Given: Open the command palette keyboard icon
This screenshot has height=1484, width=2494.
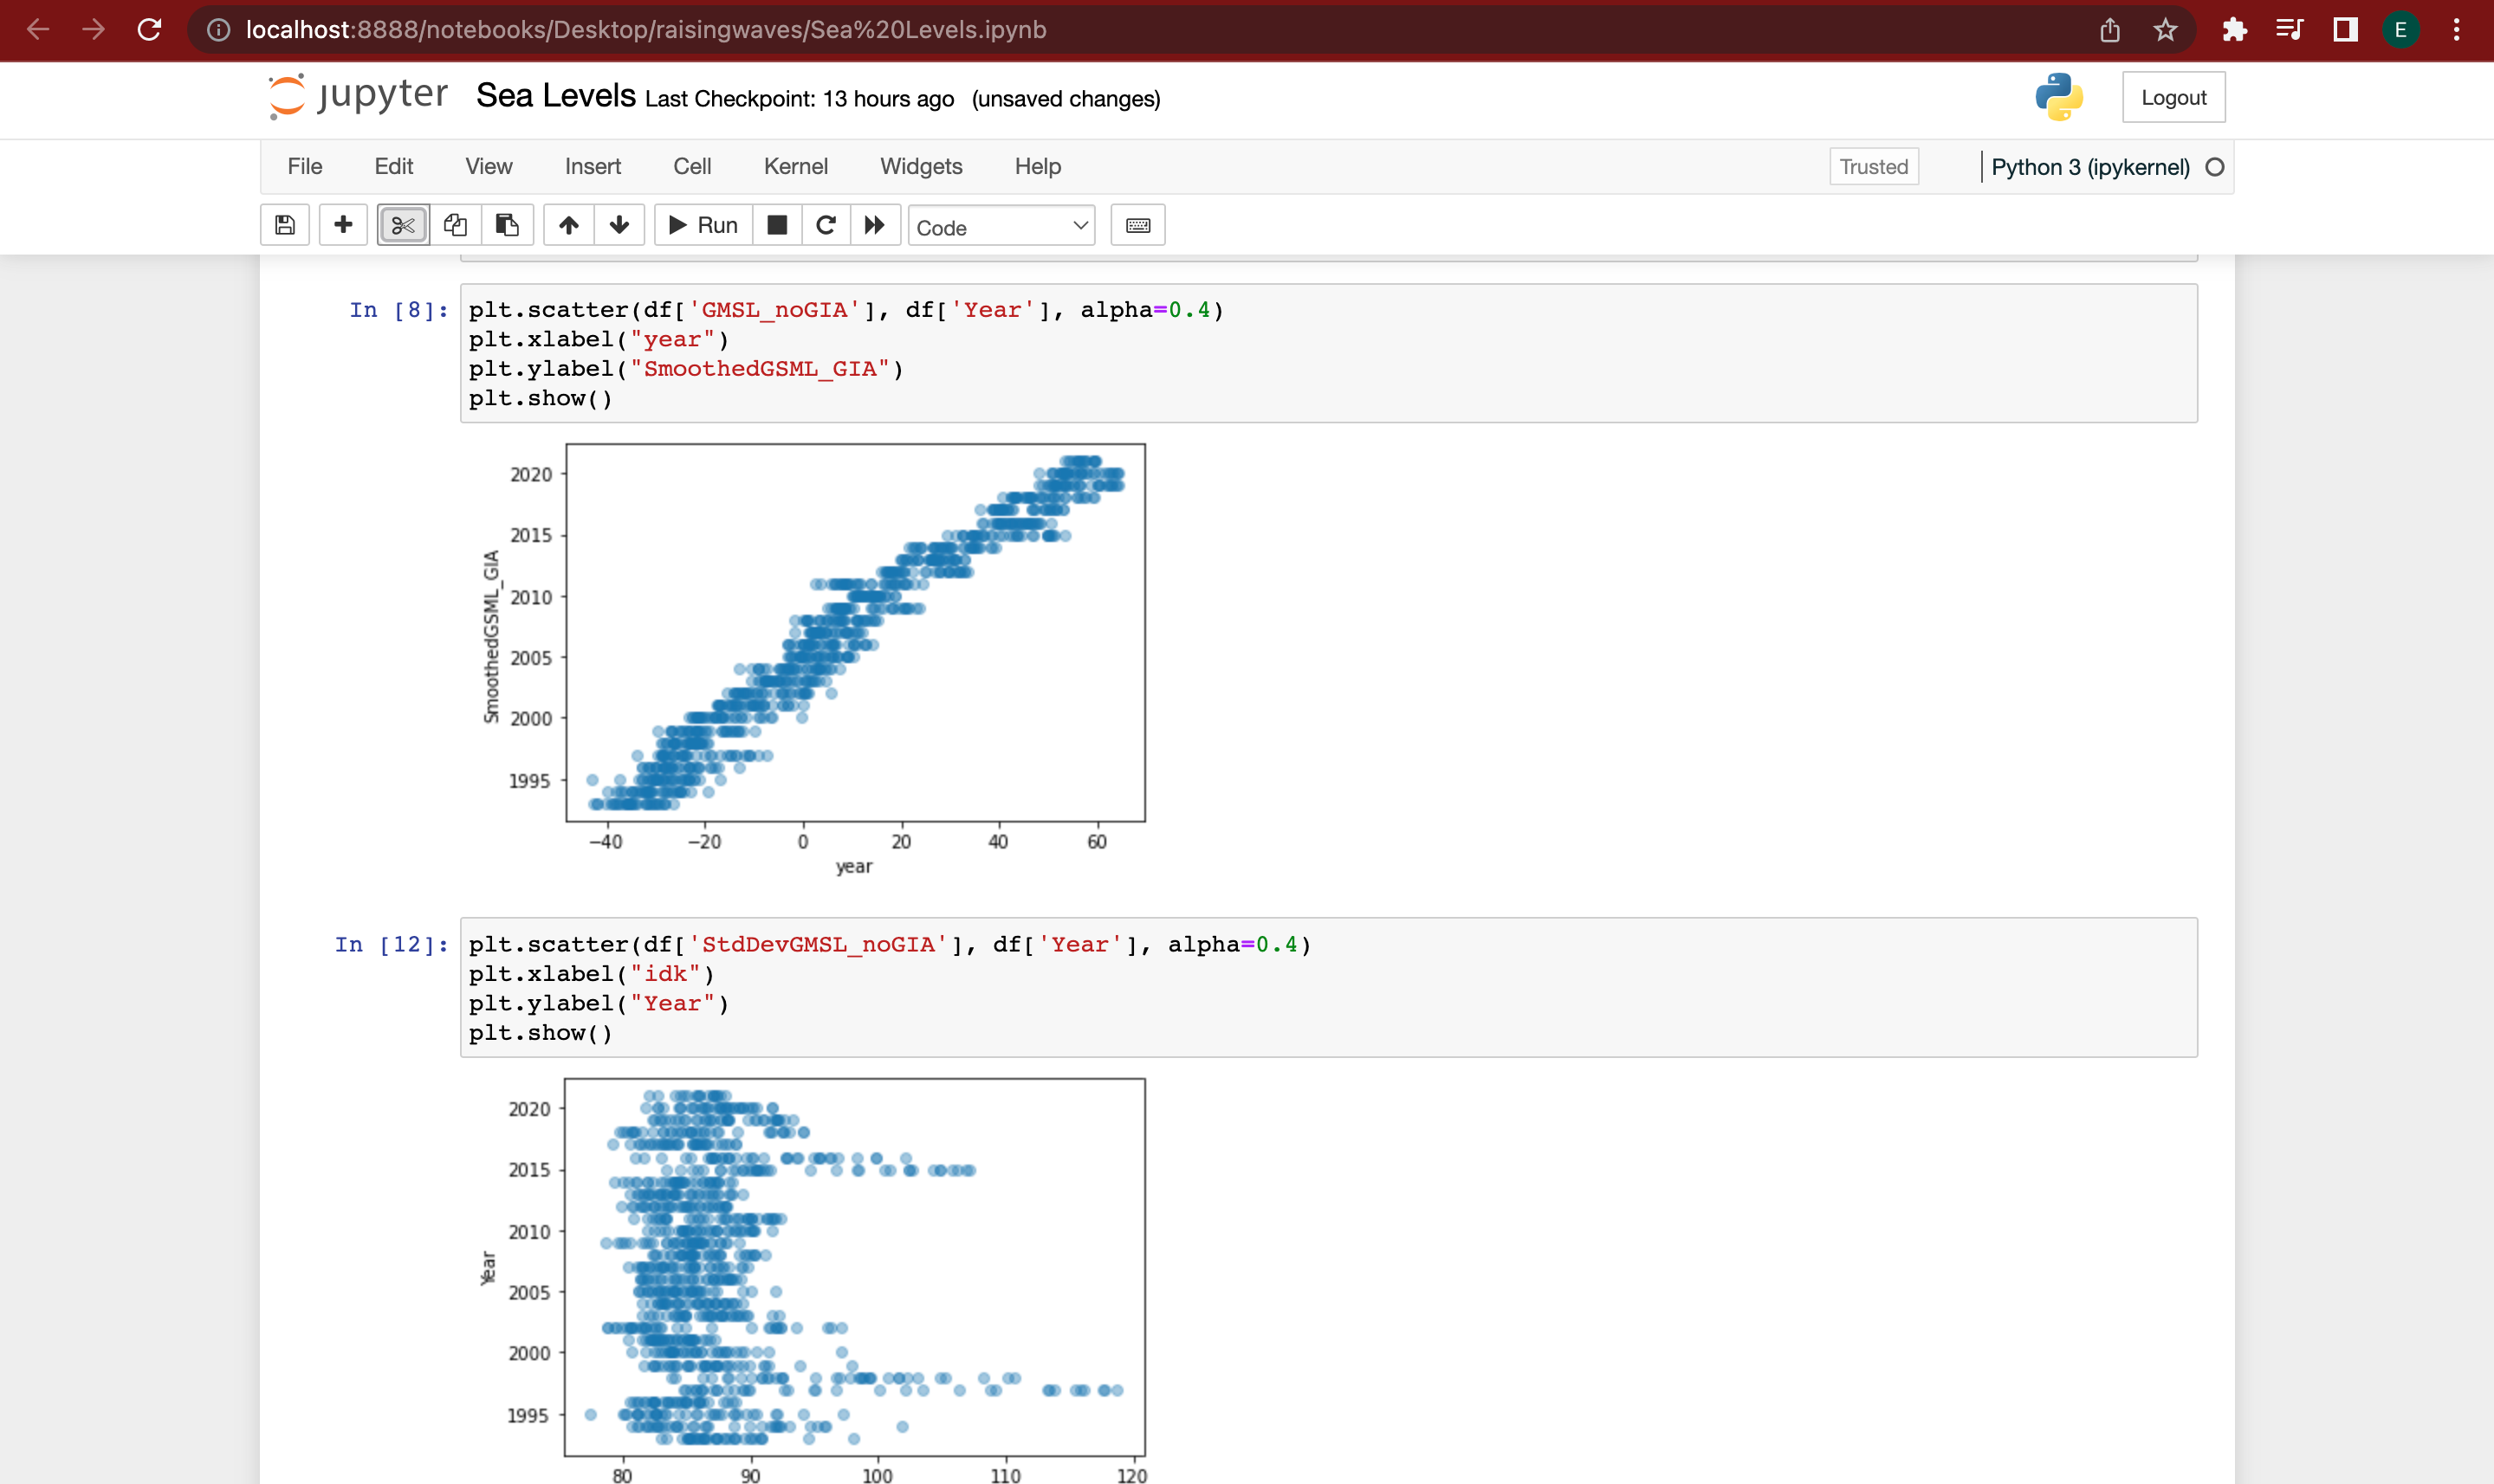Looking at the screenshot, I should (1137, 225).
